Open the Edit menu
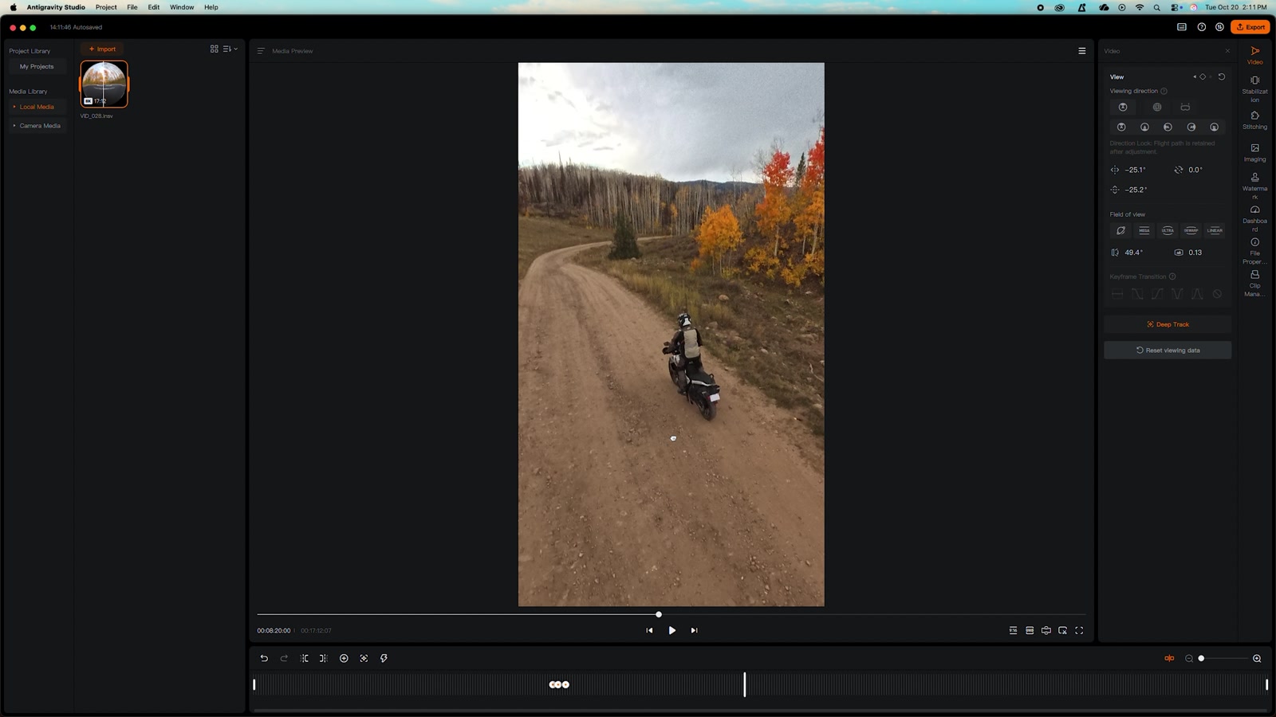The image size is (1276, 717). [x=154, y=7]
